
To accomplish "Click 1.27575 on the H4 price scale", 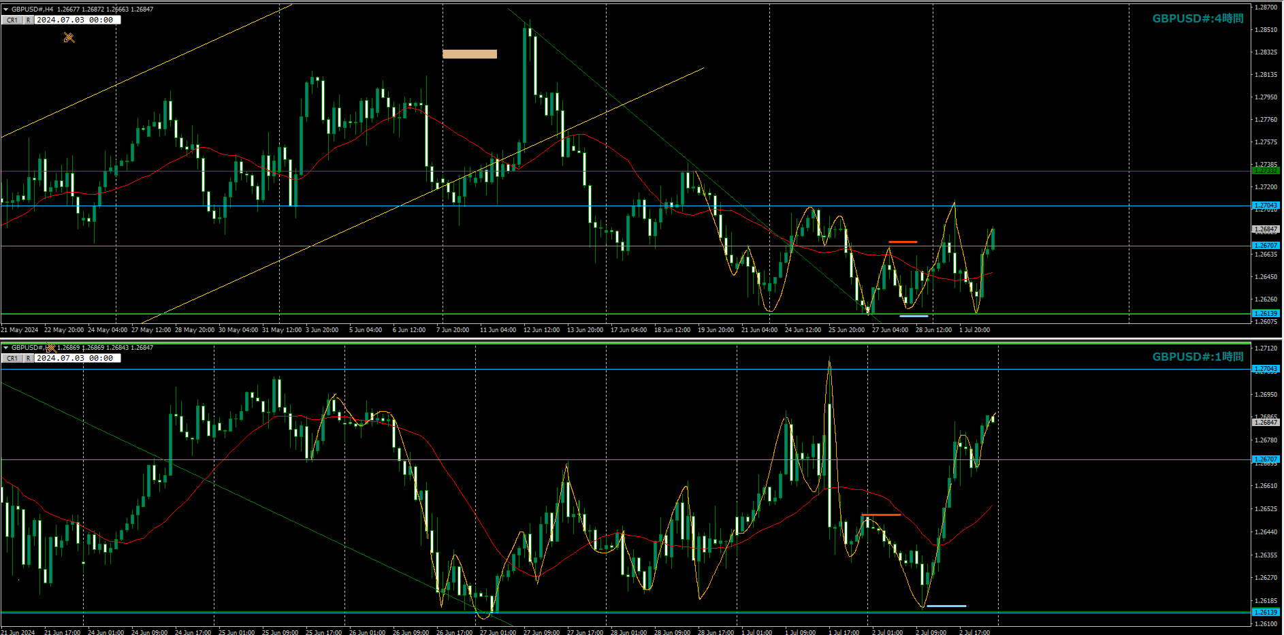I will [1266, 142].
